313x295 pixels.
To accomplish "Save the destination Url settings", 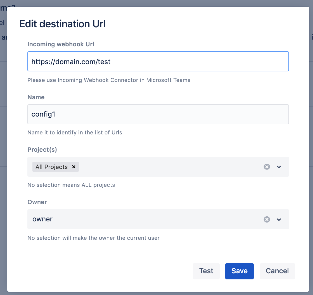I will tap(239, 271).
